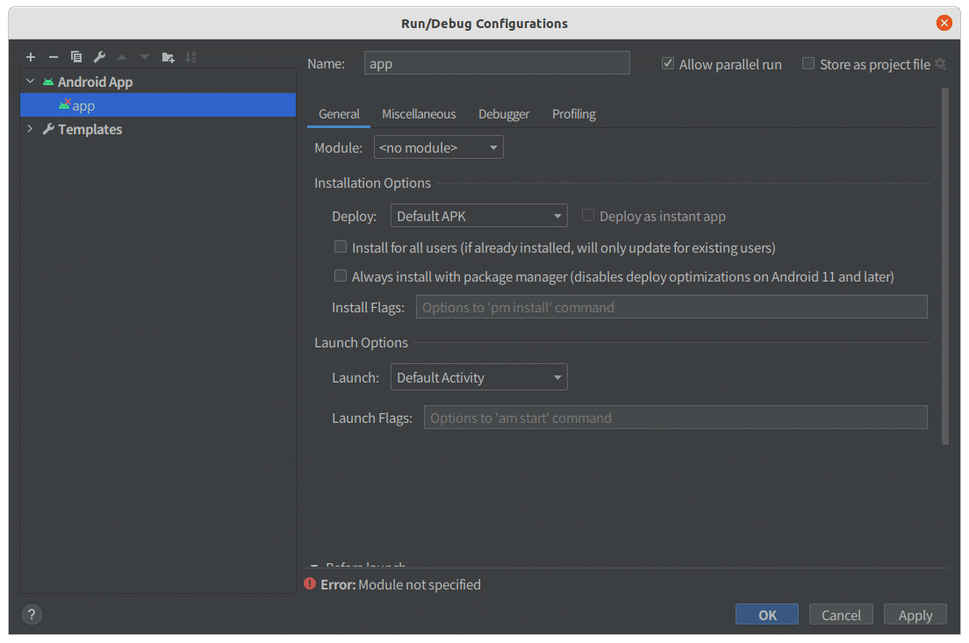Click the Apply button
The image size is (969, 643).
[915, 615]
